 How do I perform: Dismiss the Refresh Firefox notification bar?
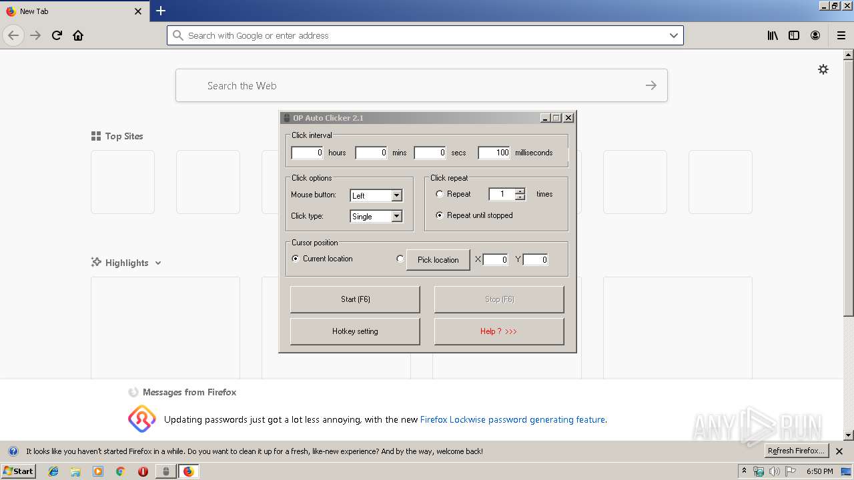pyautogui.click(x=839, y=451)
